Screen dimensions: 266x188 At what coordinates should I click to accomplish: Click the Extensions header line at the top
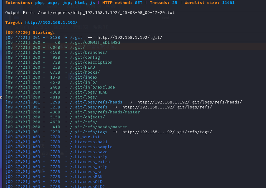click(93, 2)
